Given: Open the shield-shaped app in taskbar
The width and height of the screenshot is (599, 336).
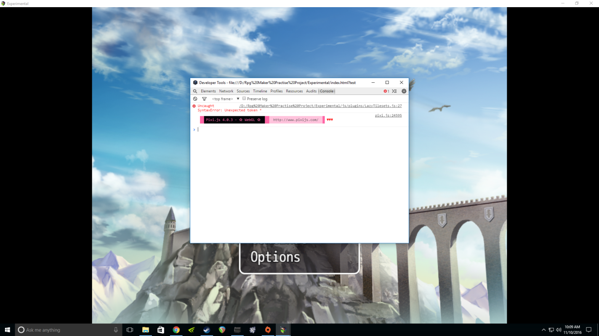Looking at the screenshot, I should pos(222,330).
